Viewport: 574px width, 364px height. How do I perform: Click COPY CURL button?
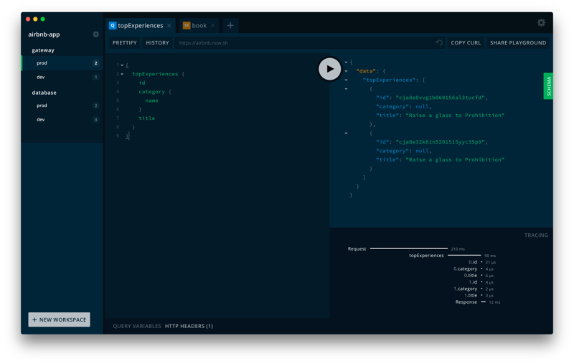pyautogui.click(x=466, y=43)
